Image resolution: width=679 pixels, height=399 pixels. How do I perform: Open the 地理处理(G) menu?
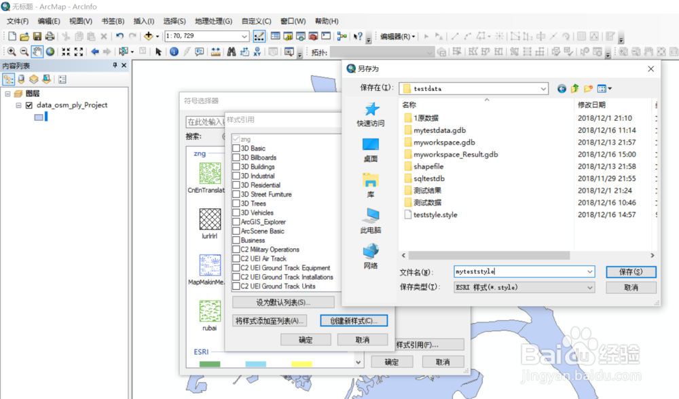point(213,21)
